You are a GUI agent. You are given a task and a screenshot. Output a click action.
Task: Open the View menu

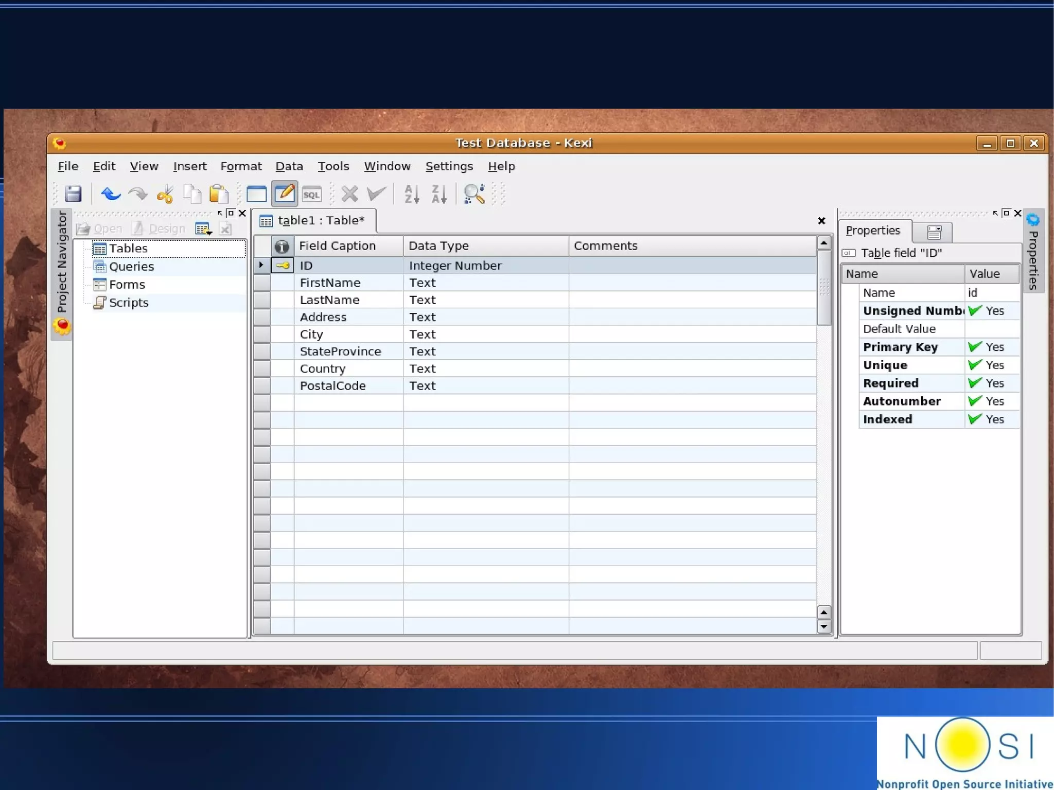pyautogui.click(x=144, y=166)
